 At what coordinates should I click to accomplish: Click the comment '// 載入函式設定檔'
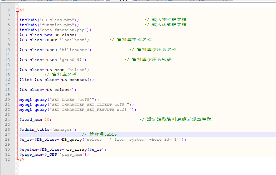click(165, 25)
